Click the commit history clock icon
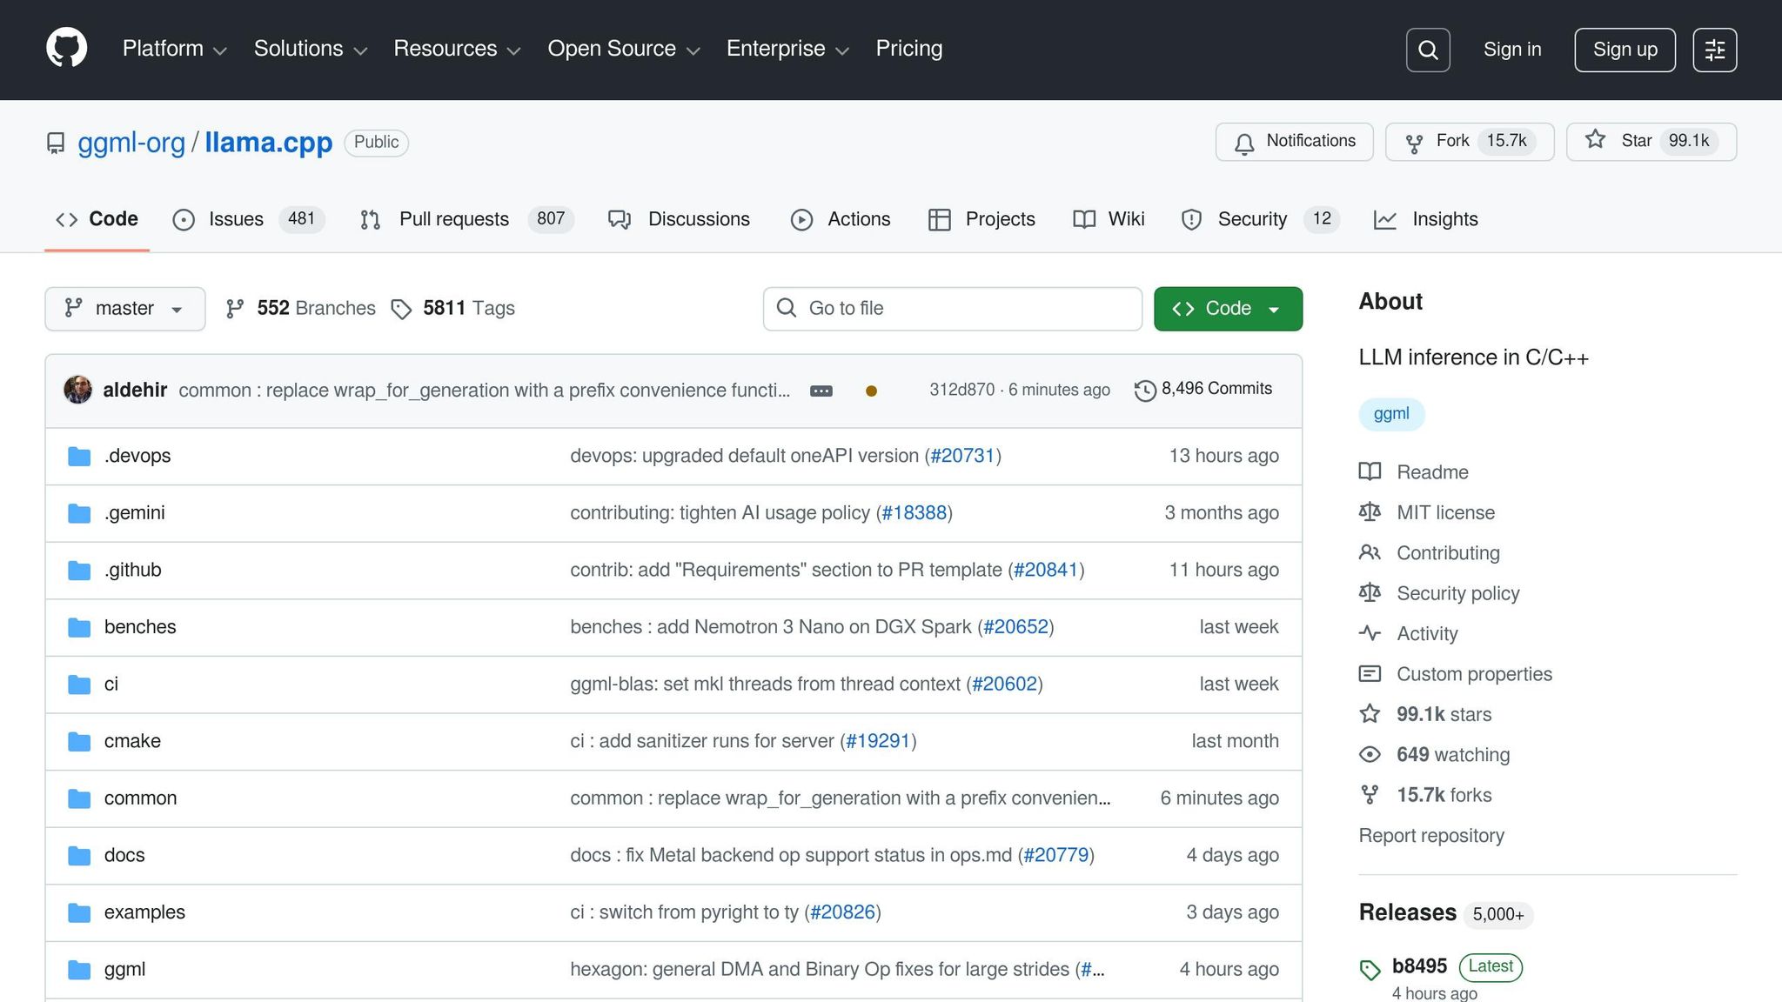 1145,391
